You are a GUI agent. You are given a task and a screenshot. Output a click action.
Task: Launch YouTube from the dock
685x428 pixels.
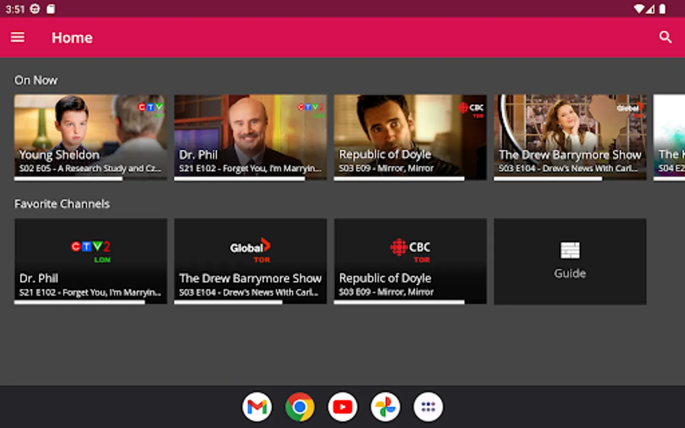[x=342, y=407]
